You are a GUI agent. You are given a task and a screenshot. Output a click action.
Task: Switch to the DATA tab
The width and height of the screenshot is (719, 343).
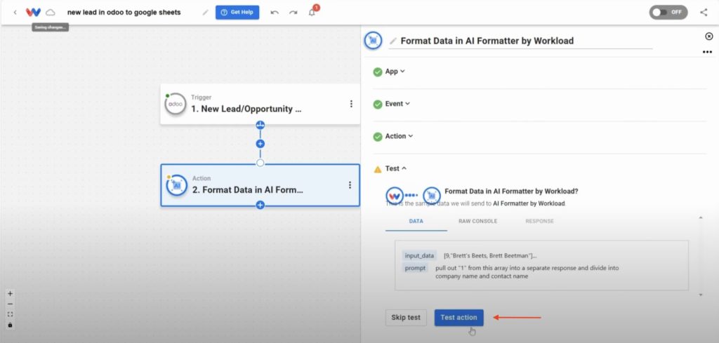(416, 221)
